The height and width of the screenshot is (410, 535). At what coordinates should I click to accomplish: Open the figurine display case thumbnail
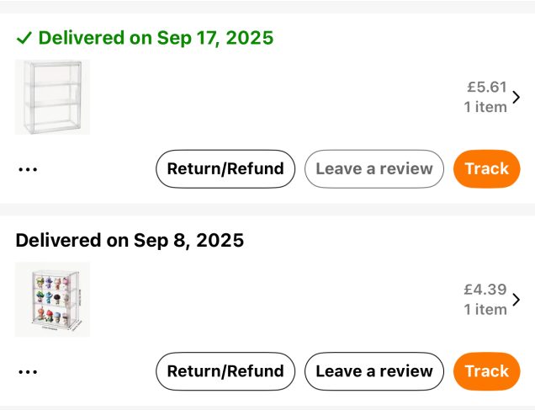point(52,299)
